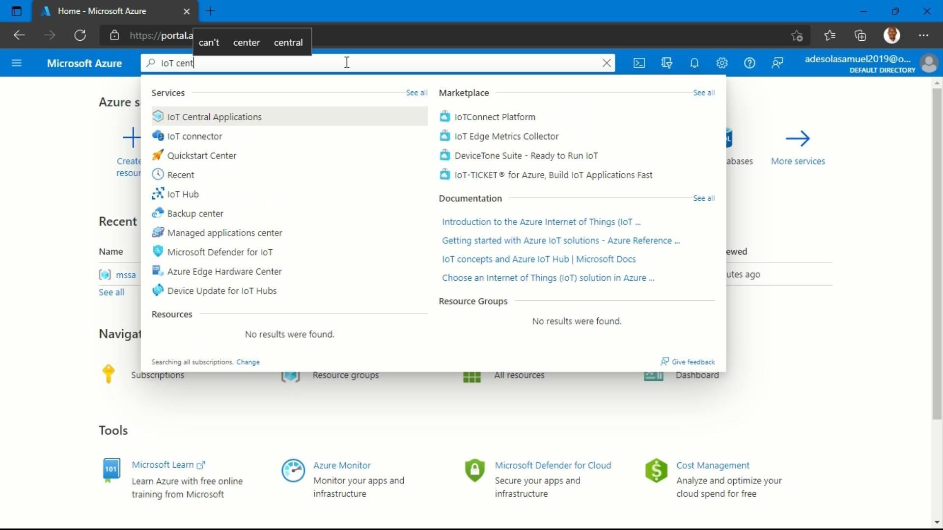Clear the search box with the X

[x=607, y=63]
